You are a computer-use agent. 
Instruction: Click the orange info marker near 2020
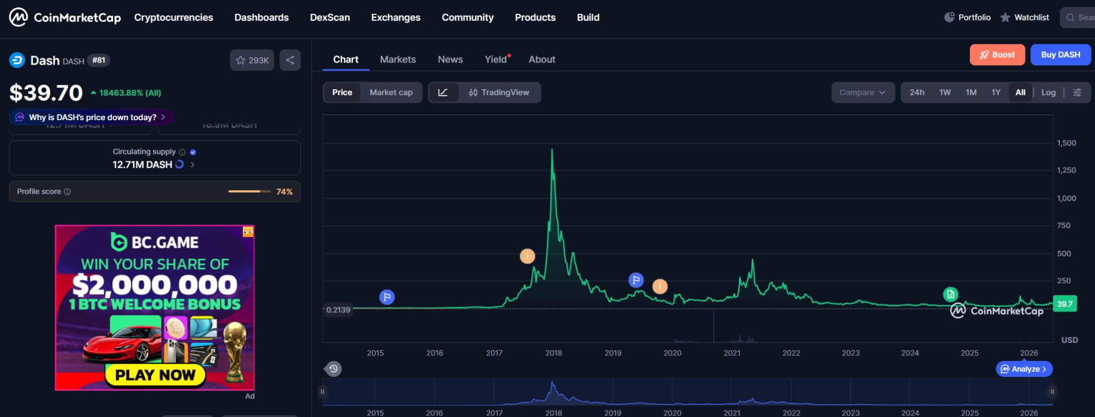660,287
